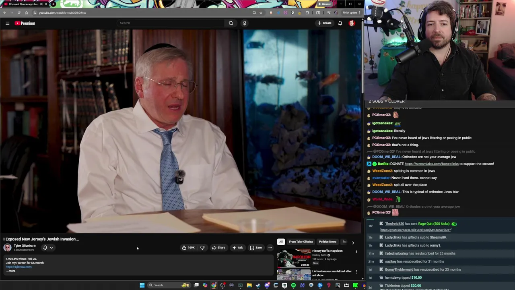Open a new browser tab

click(x=53, y=4)
